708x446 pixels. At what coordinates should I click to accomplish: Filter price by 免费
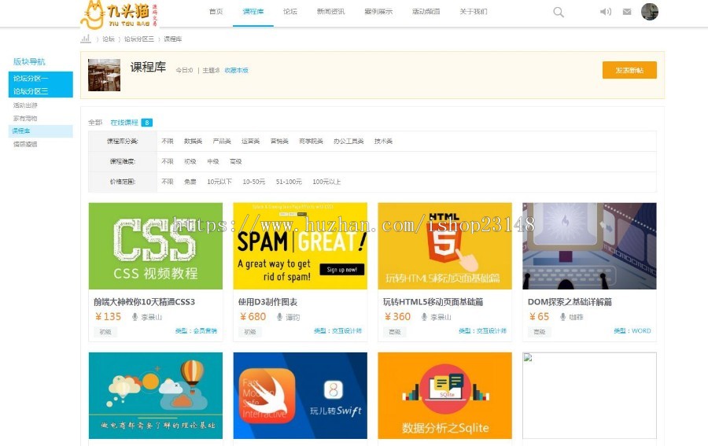(190, 182)
